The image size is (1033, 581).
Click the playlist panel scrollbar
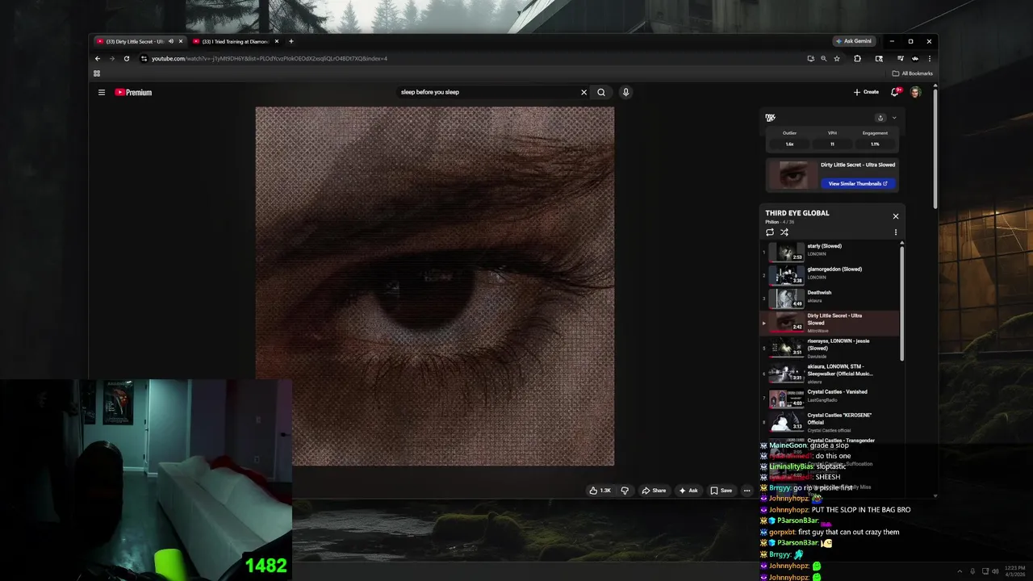click(x=901, y=303)
